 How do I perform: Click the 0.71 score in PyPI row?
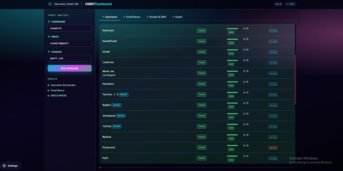tap(246, 156)
